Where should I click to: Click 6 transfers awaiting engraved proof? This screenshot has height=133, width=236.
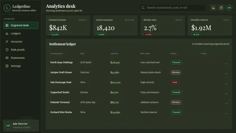pyautogui.click(x=211, y=44)
